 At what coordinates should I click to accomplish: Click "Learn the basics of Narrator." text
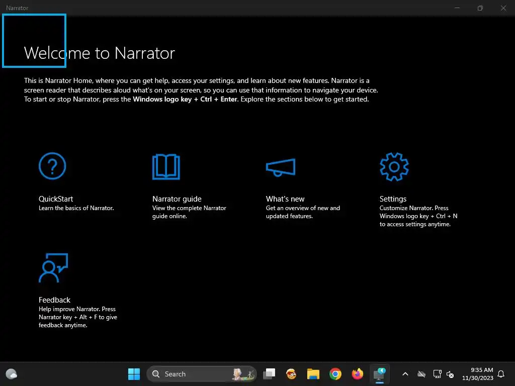coord(76,208)
